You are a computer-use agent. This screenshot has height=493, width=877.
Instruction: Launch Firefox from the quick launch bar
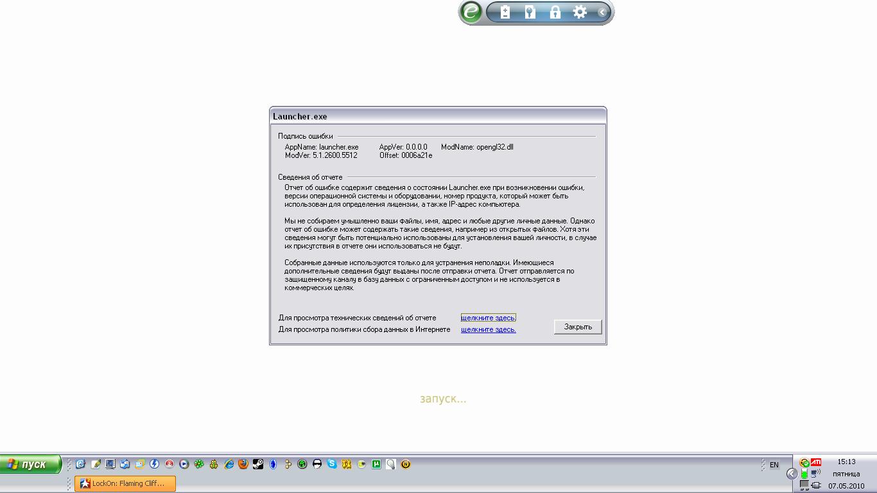[x=243, y=464]
